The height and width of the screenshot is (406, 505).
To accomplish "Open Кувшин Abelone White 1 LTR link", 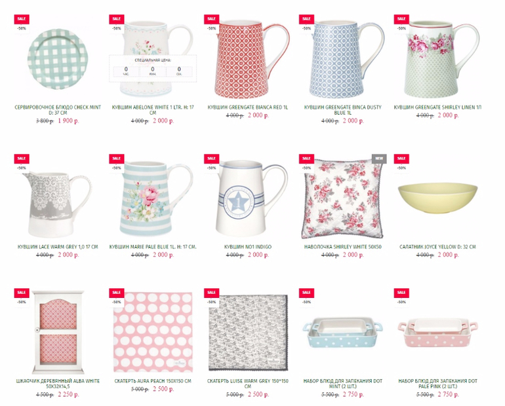I will (153, 110).
